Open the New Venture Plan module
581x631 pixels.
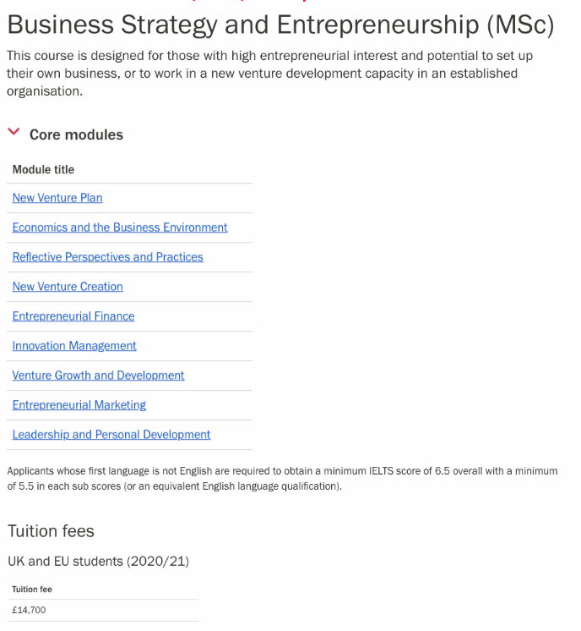[57, 198]
